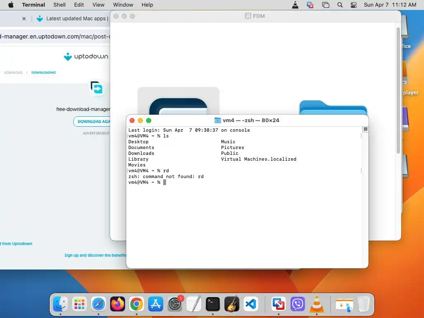
Task: Open the App Store from the Dock
Action: (156, 304)
